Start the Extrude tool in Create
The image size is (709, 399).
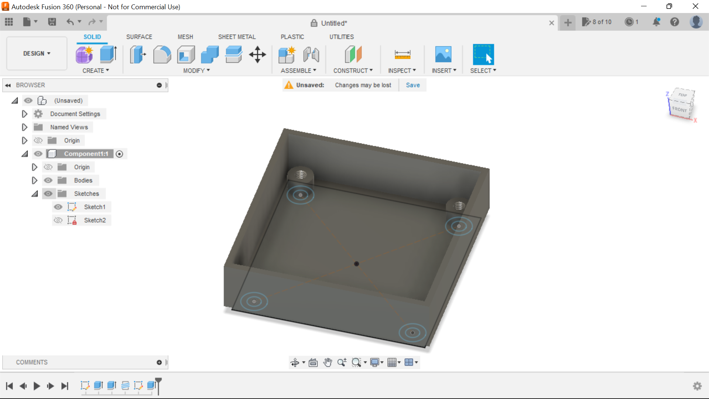(x=109, y=55)
